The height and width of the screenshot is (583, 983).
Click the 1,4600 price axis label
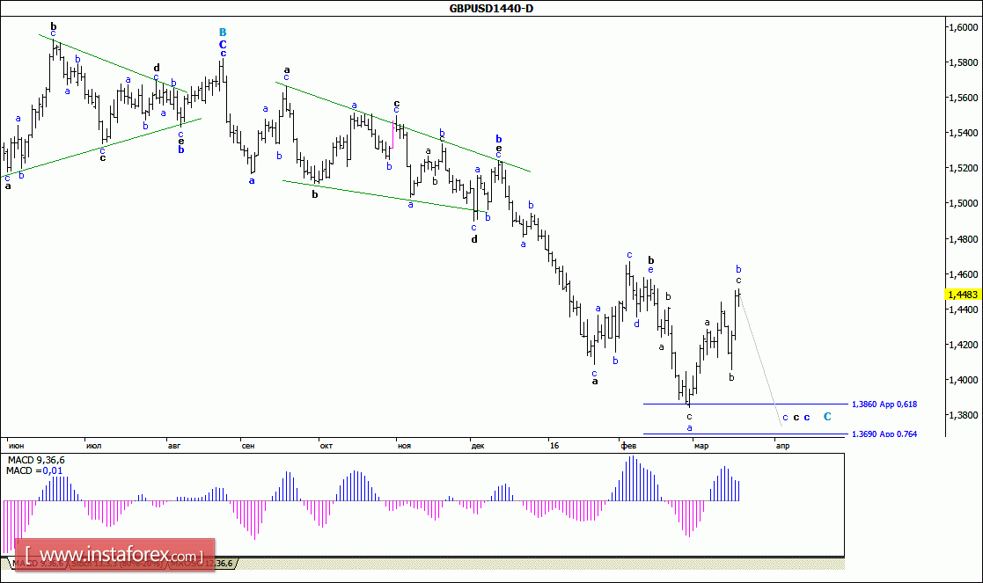tap(963, 274)
